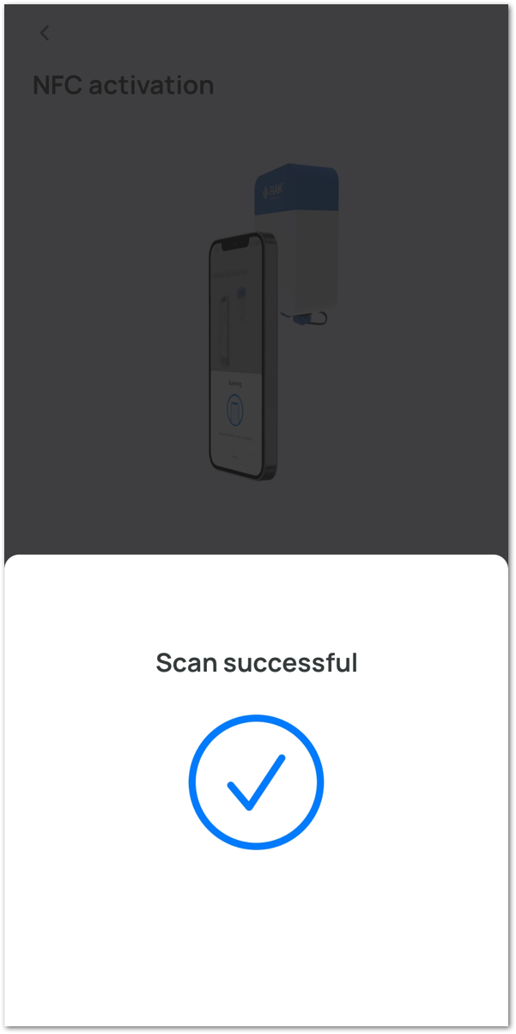Click the "Scan successful" heading text

pos(257,663)
